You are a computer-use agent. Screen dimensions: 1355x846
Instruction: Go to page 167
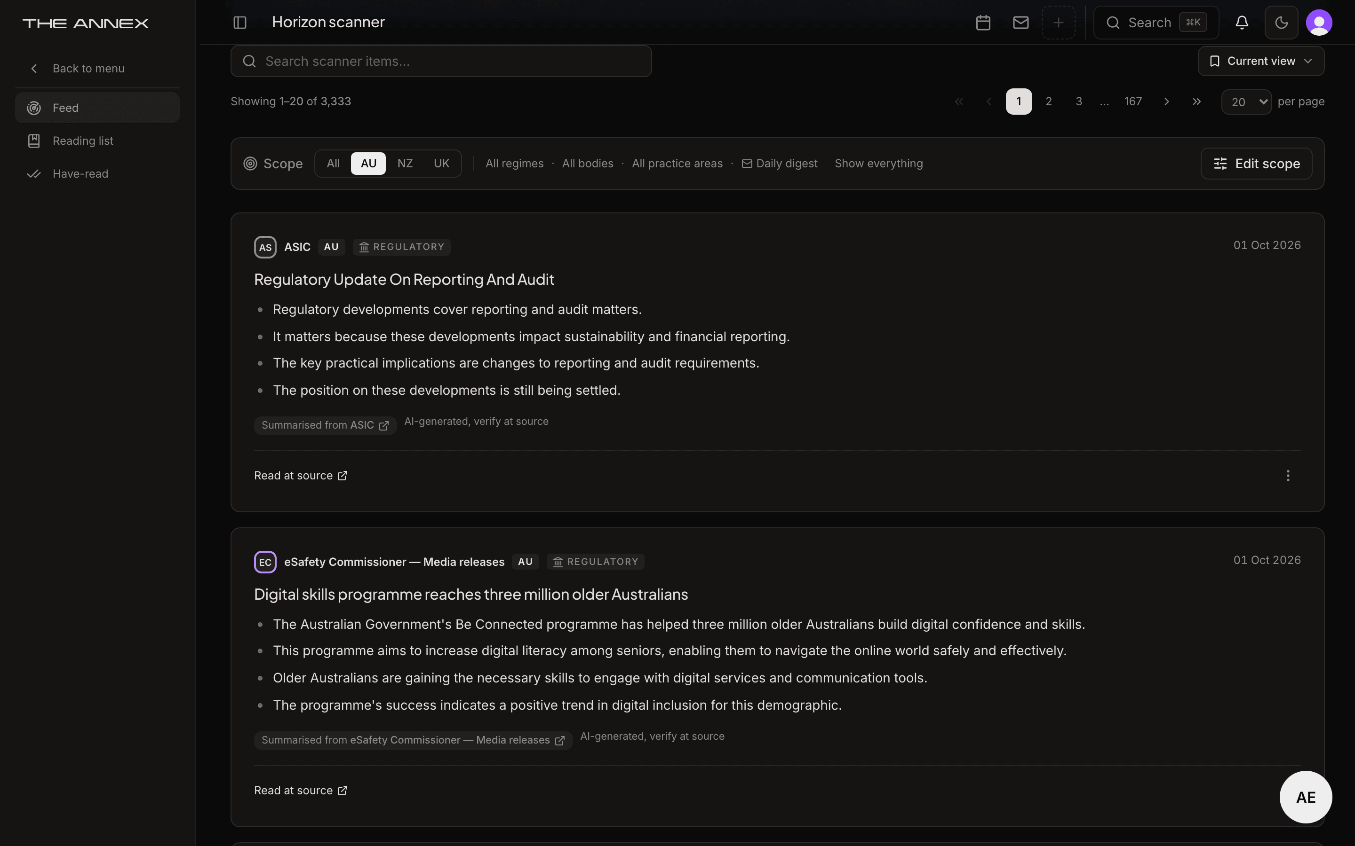pos(1133,101)
